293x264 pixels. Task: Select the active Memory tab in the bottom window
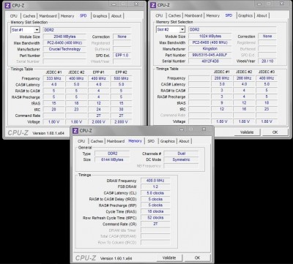tap(135, 141)
